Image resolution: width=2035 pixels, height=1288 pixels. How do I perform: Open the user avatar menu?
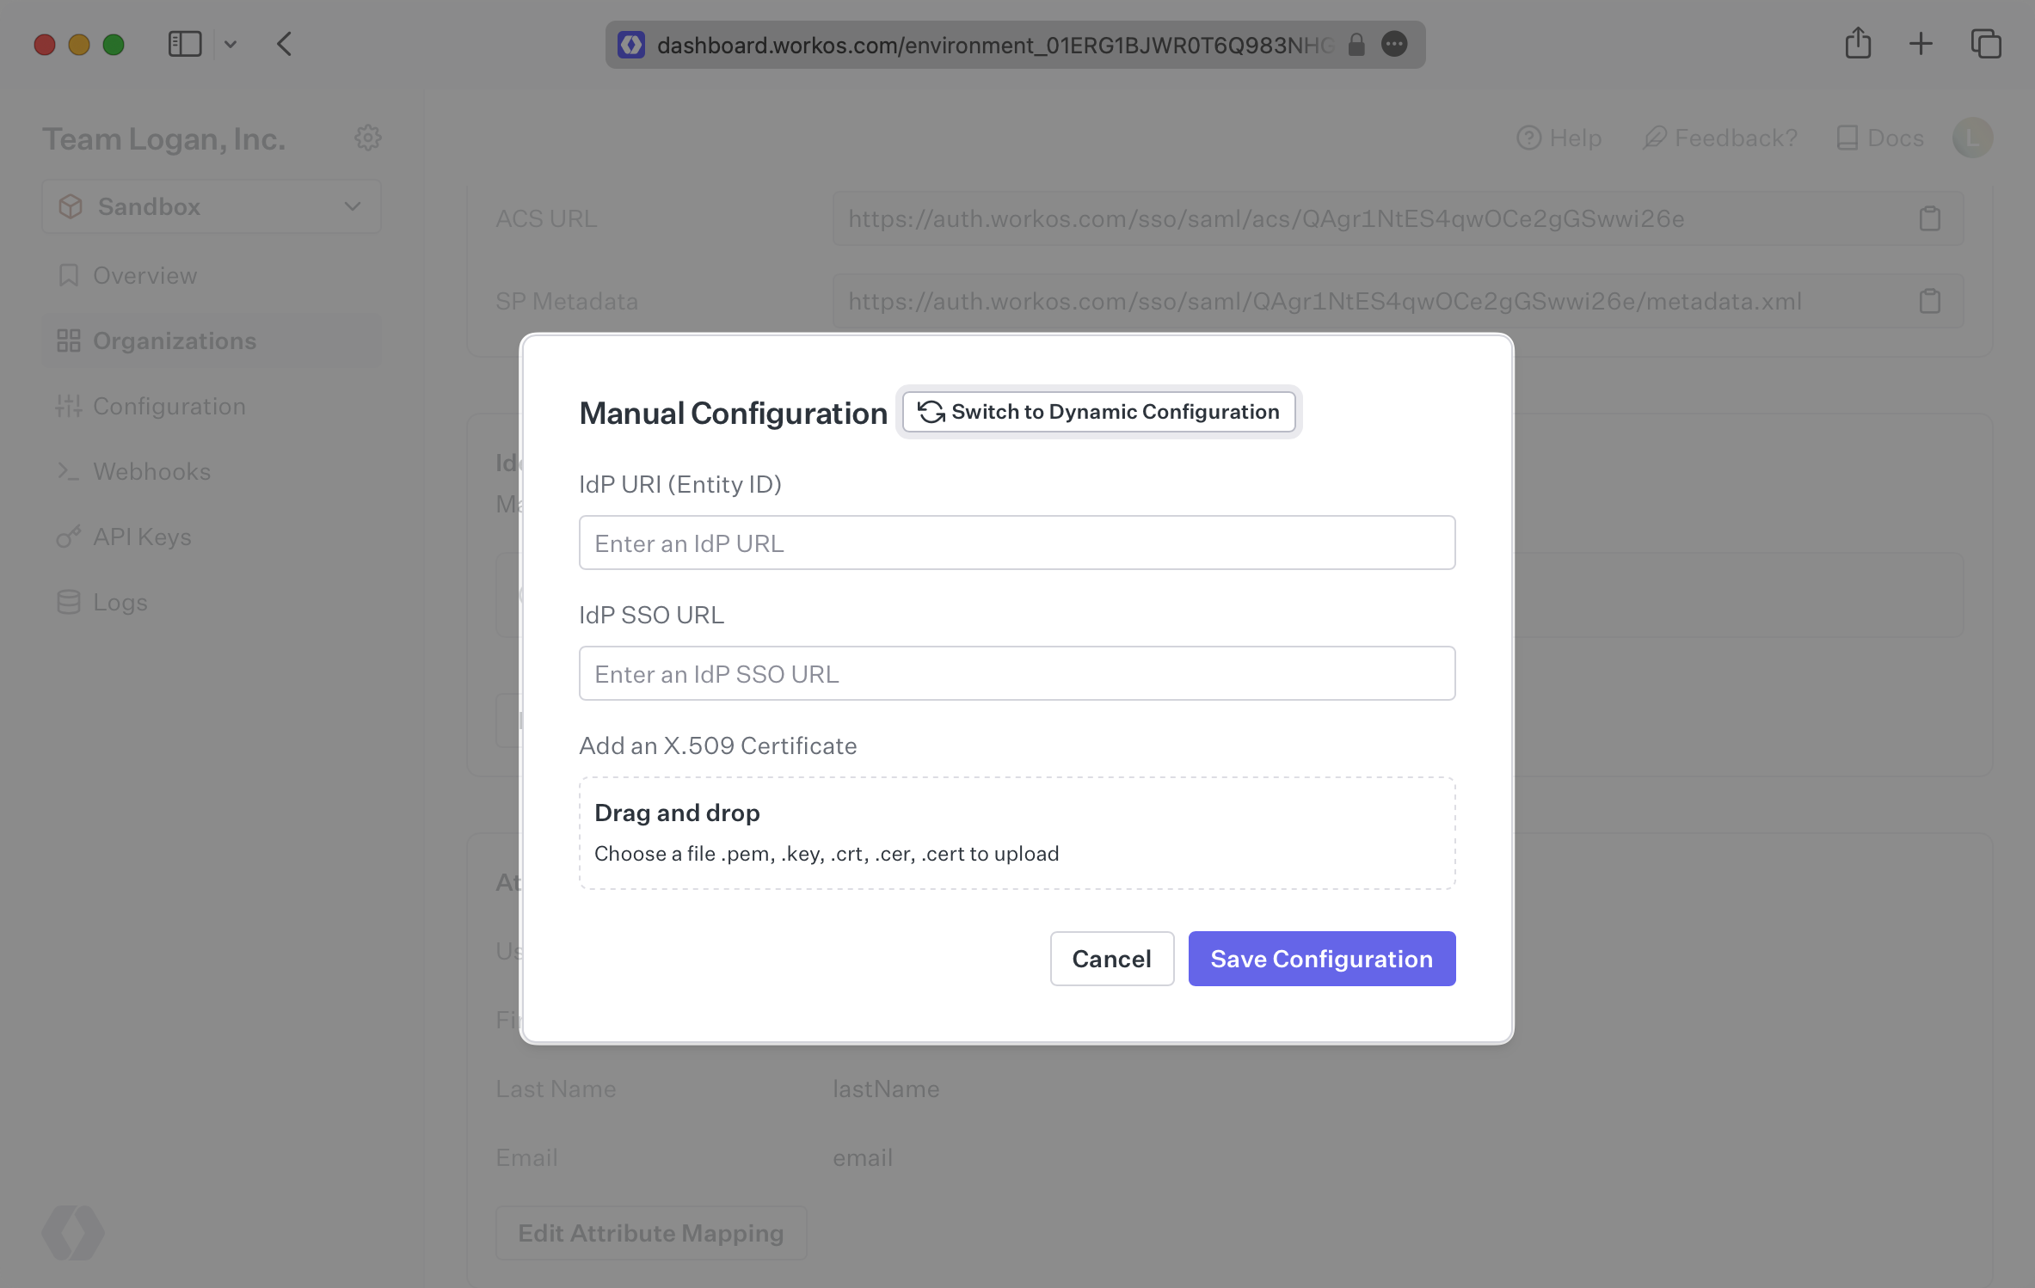pyautogui.click(x=1972, y=138)
